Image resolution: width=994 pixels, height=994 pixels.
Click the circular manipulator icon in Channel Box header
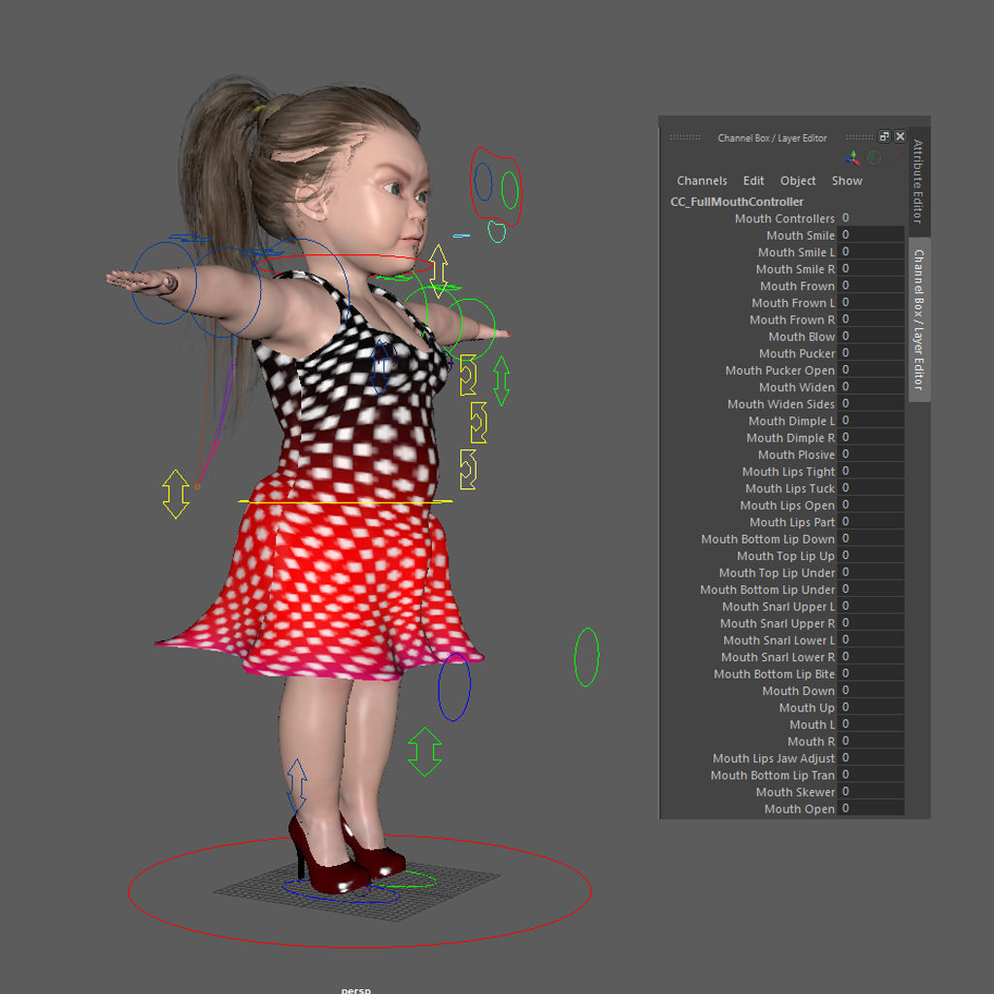coord(872,158)
